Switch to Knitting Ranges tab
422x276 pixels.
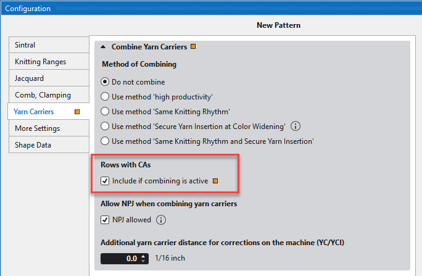coord(41,62)
